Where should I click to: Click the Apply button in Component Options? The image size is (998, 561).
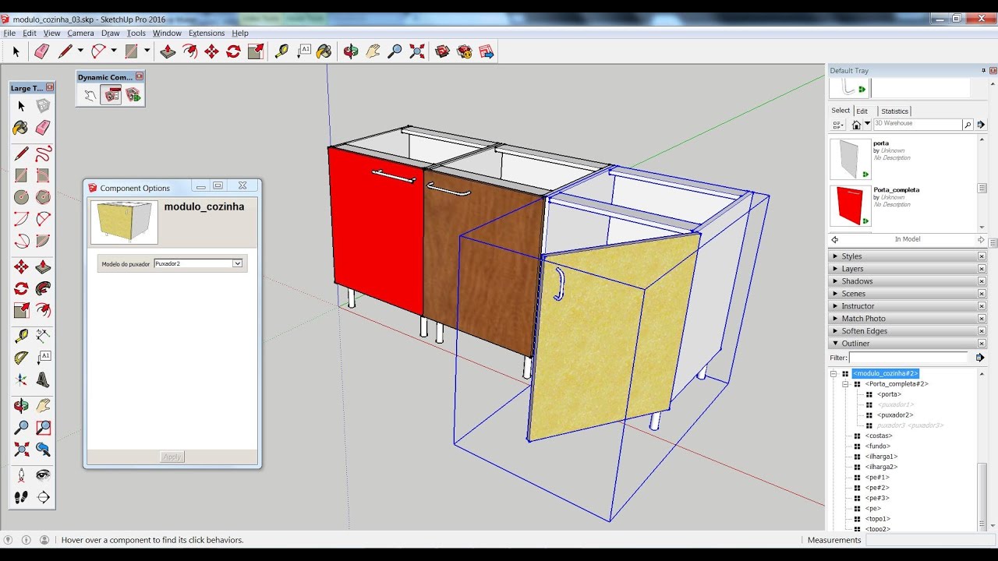(172, 457)
